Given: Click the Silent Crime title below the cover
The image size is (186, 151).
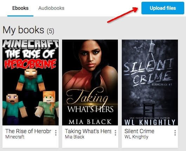Looking at the screenshot, I should pyautogui.click(x=139, y=131).
